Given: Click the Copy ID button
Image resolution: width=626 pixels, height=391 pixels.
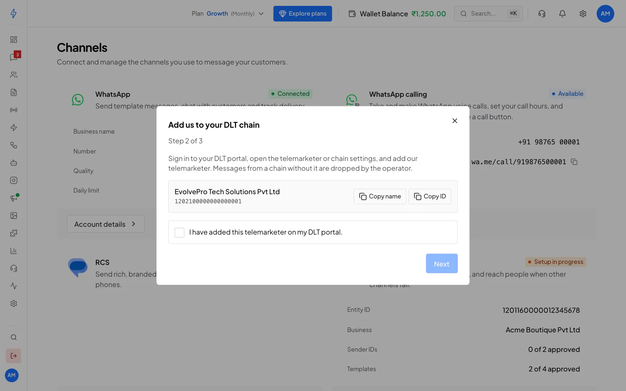Looking at the screenshot, I should pos(430,196).
